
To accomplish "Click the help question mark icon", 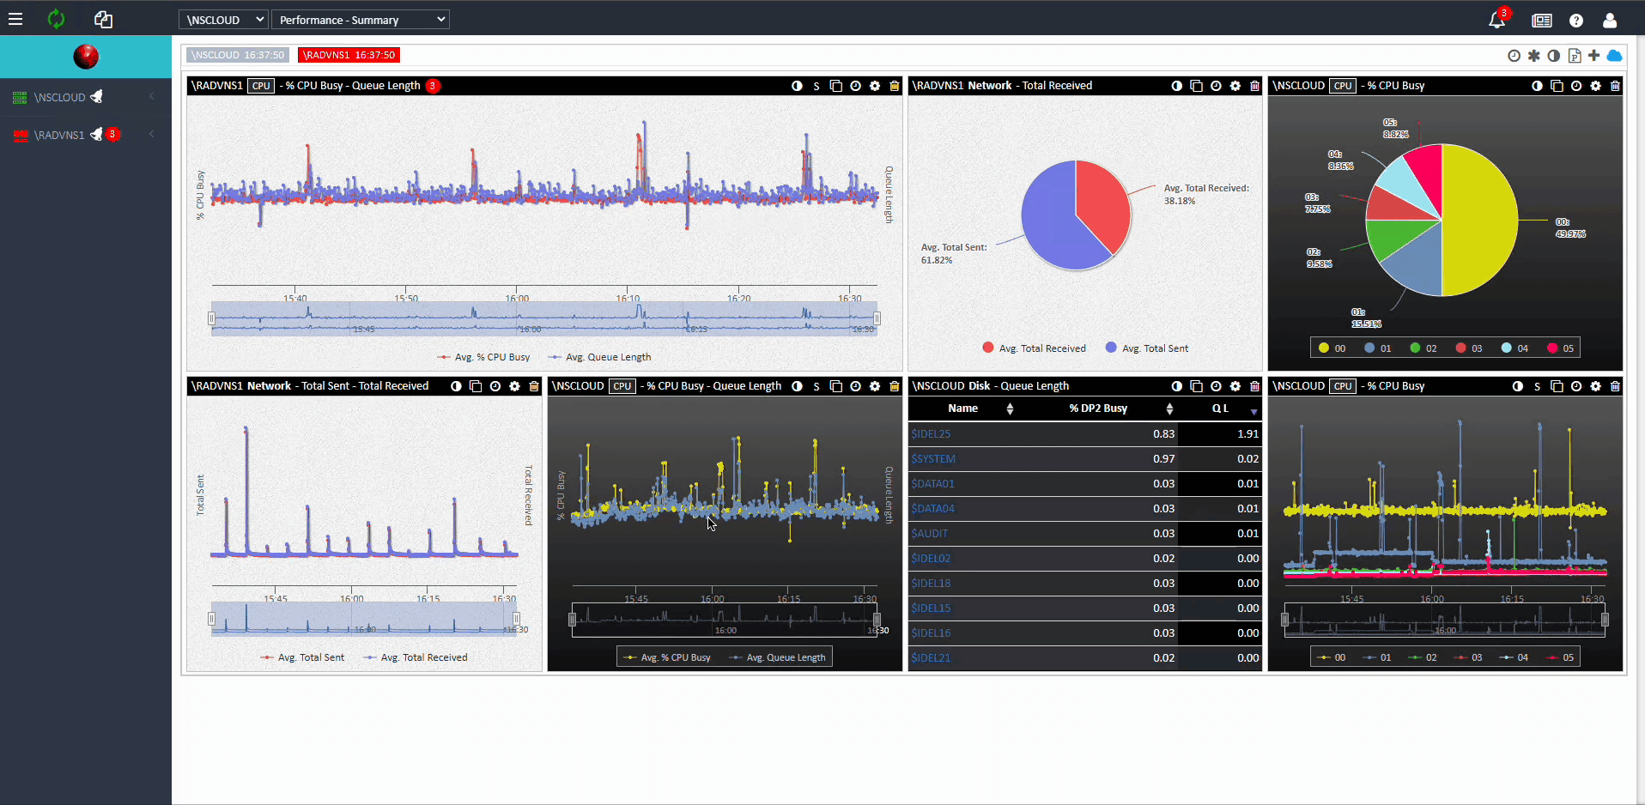I will [1576, 20].
